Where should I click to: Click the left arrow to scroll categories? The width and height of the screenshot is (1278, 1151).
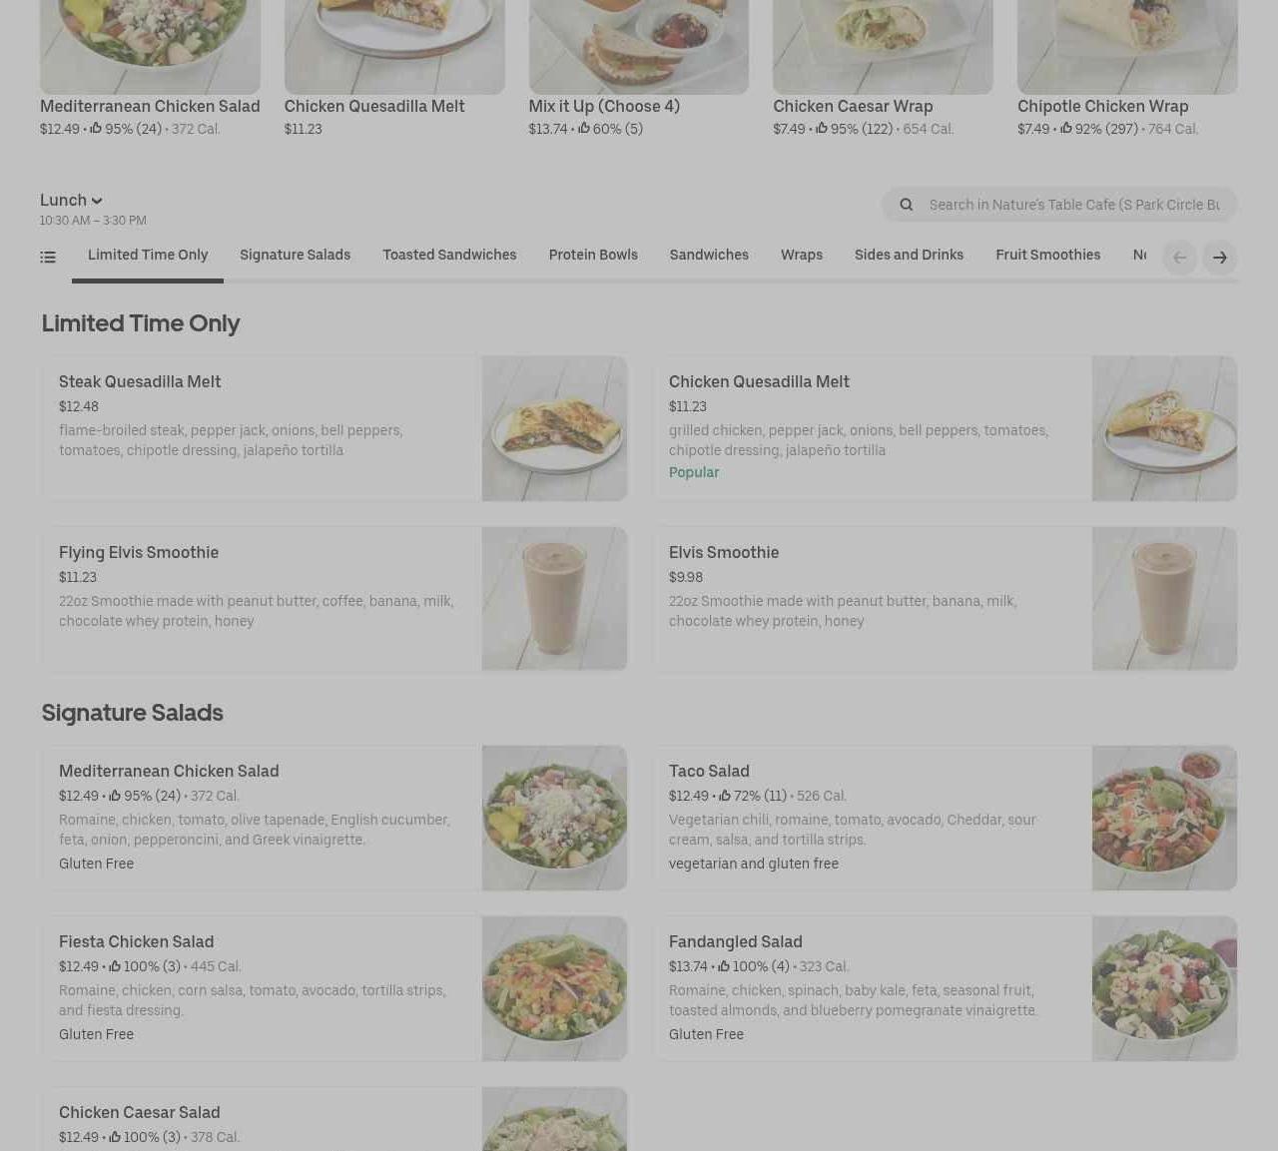(x=1180, y=258)
